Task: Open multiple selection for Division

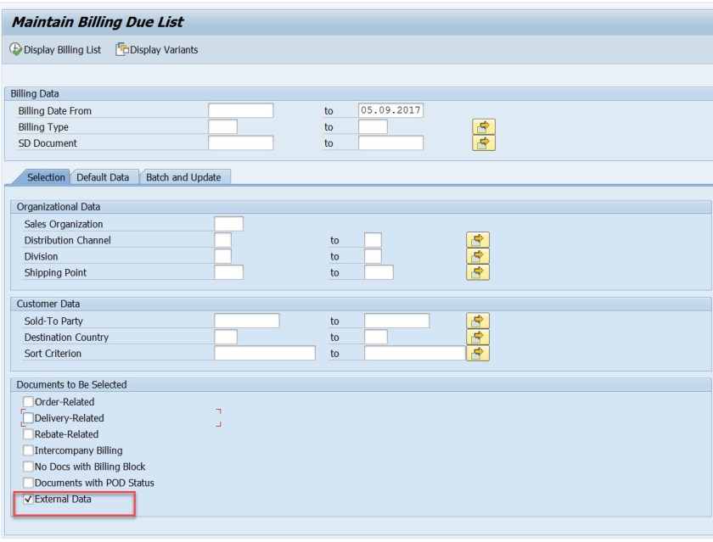Action: click(x=477, y=256)
